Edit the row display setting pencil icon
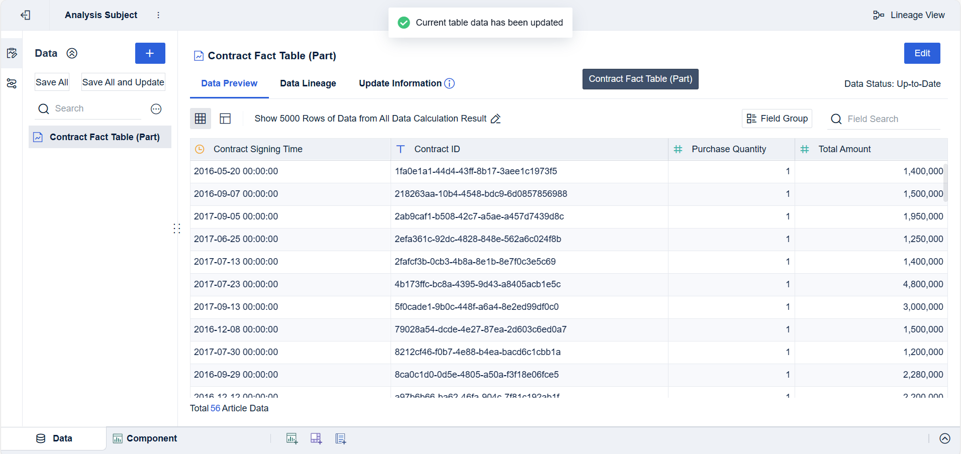Image resolution: width=961 pixels, height=454 pixels. pyautogui.click(x=496, y=119)
